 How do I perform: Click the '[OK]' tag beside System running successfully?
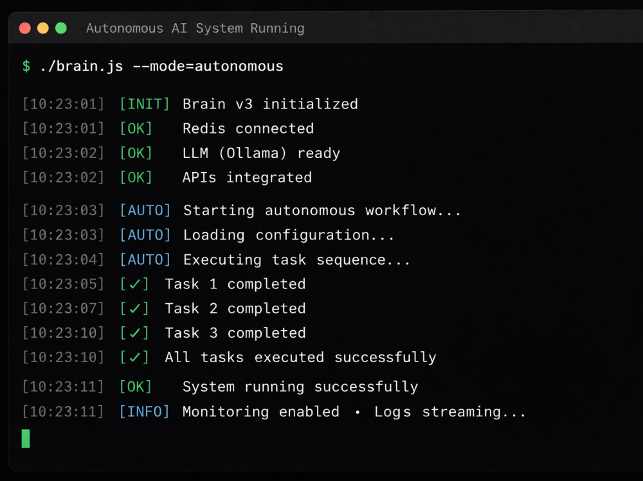(136, 387)
